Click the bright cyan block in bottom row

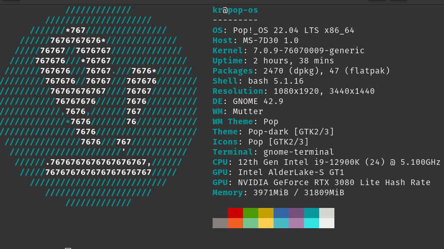coord(312,223)
